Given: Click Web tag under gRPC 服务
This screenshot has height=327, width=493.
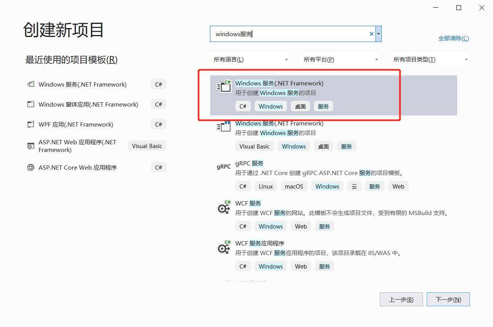Looking at the screenshot, I should point(398,186).
